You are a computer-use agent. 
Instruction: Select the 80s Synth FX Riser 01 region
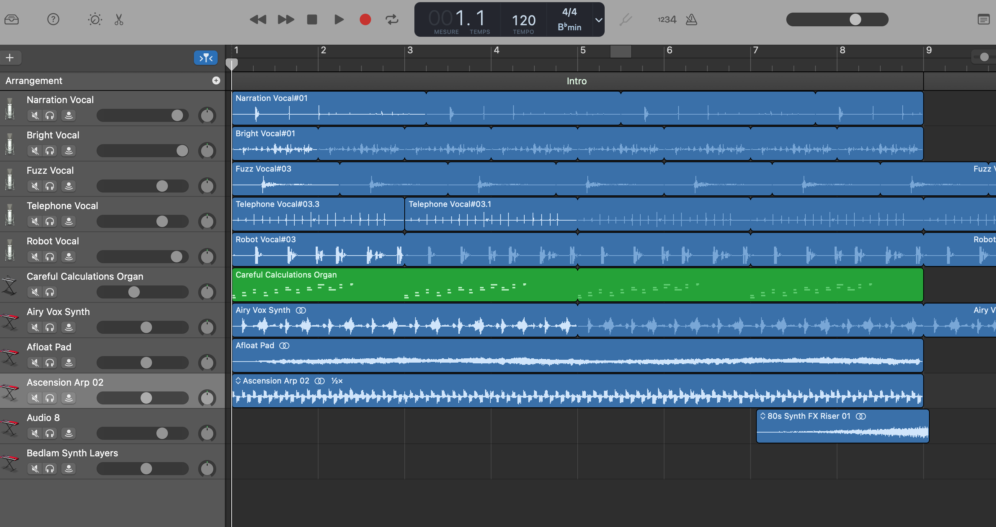click(842, 426)
